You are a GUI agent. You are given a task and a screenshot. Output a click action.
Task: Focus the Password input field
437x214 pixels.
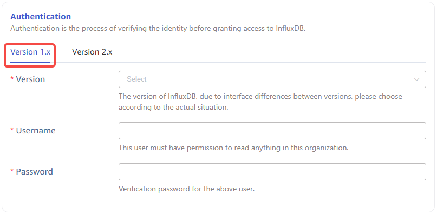pos(272,172)
